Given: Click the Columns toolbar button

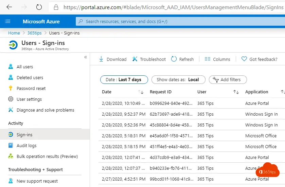Looking at the screenshot, I should [x=217, y=59].
